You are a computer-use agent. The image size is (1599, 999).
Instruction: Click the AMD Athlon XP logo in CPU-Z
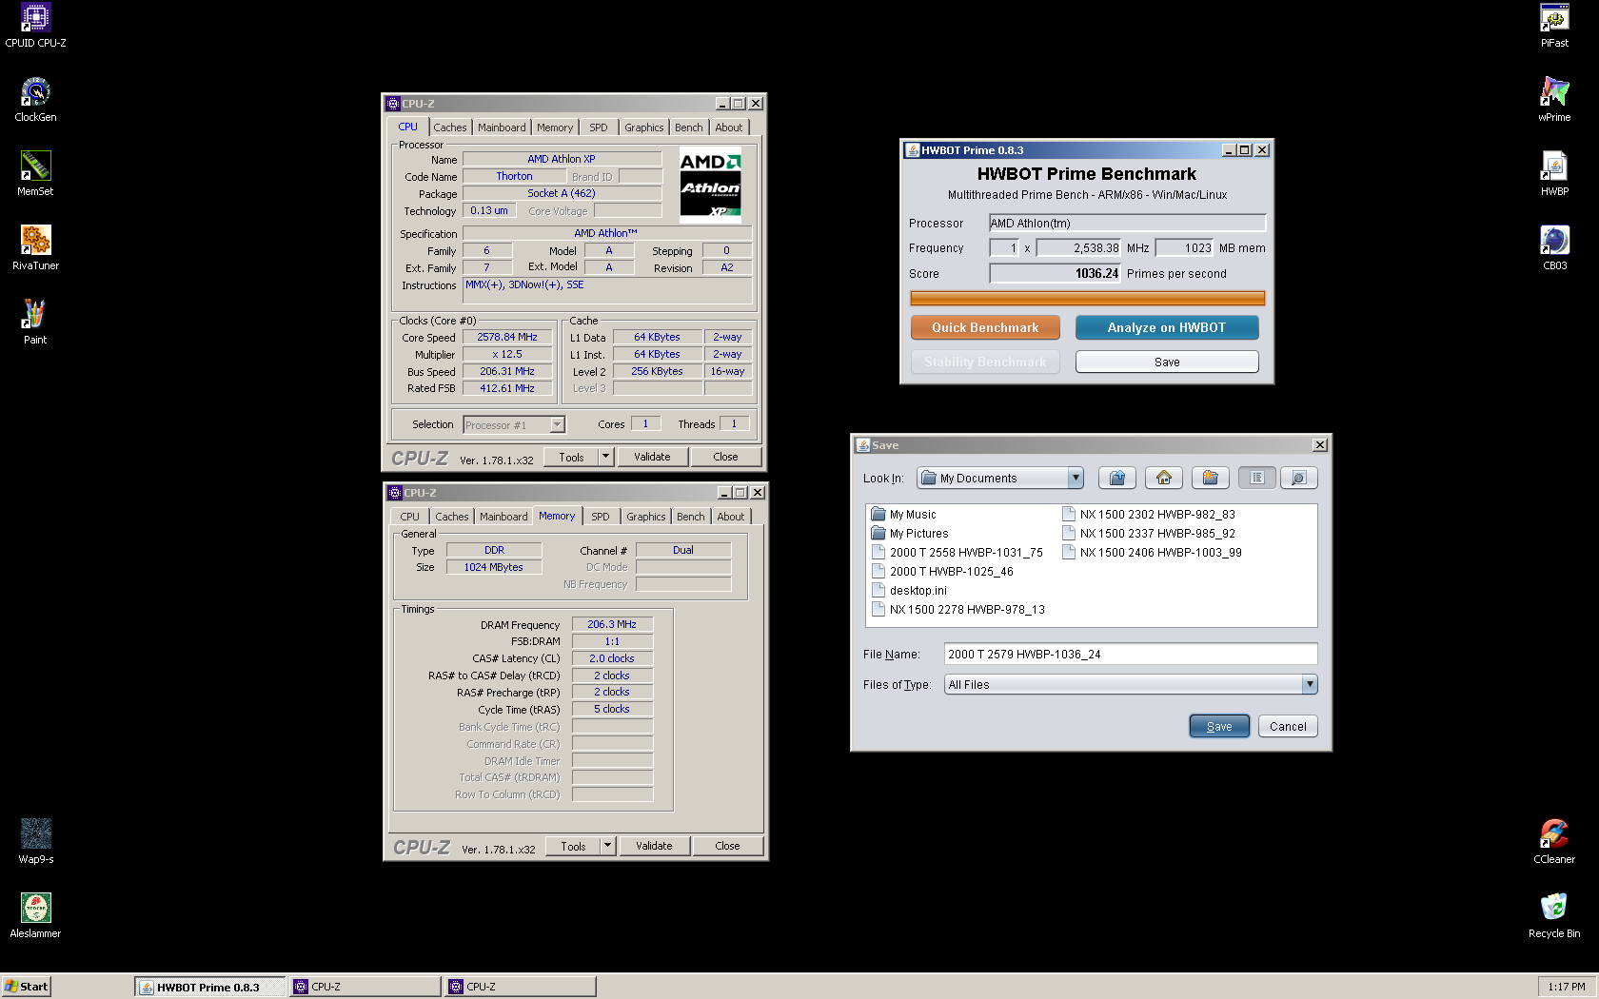pos(710,185)
